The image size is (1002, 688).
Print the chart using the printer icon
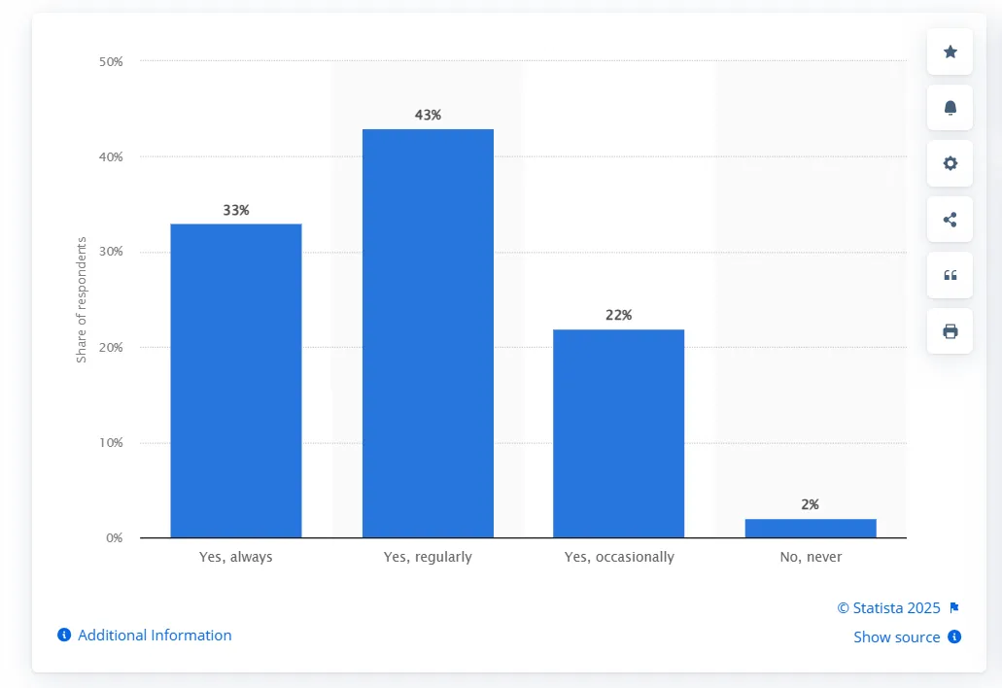[x=950, y=330]
